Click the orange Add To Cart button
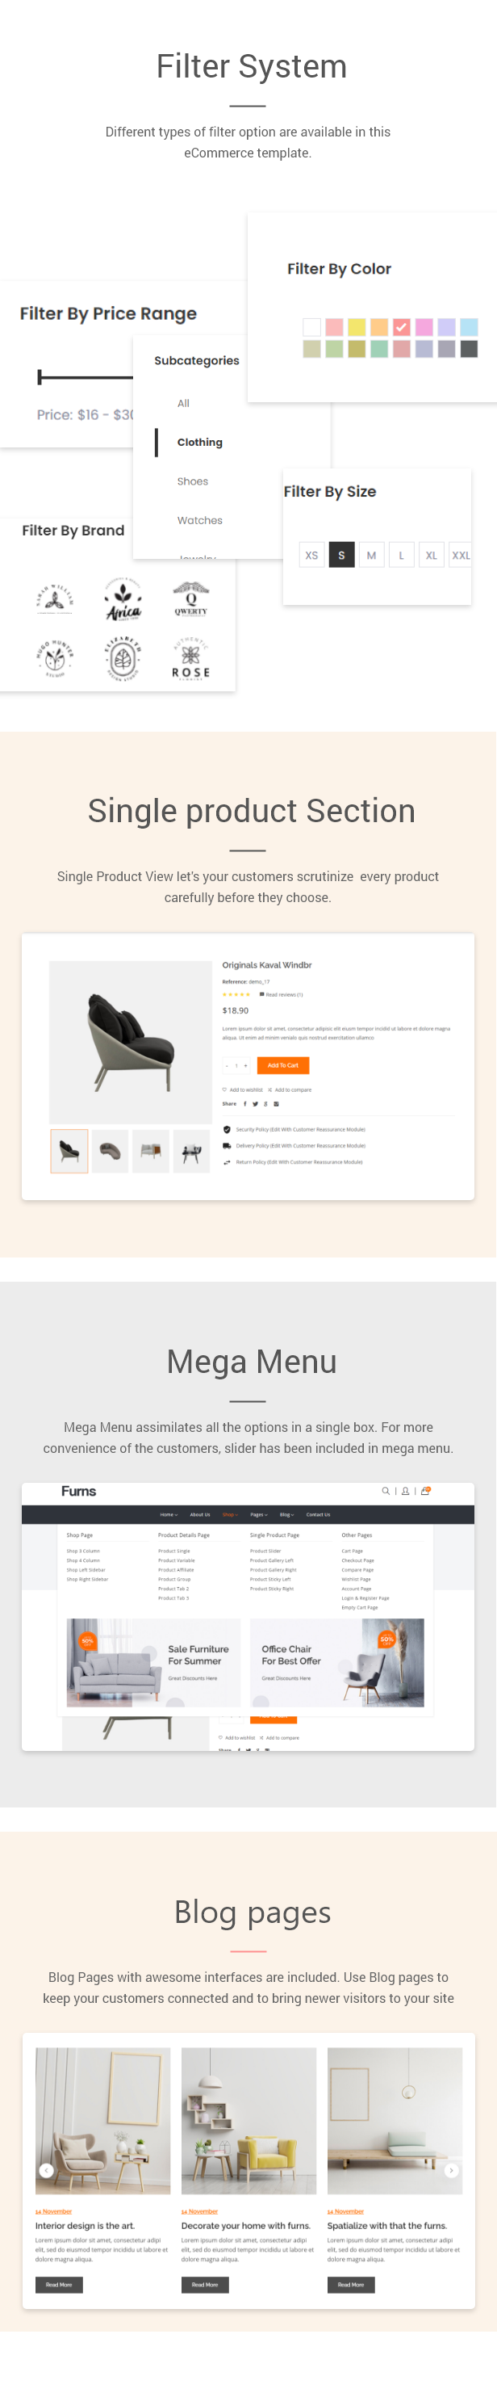 283,1065
